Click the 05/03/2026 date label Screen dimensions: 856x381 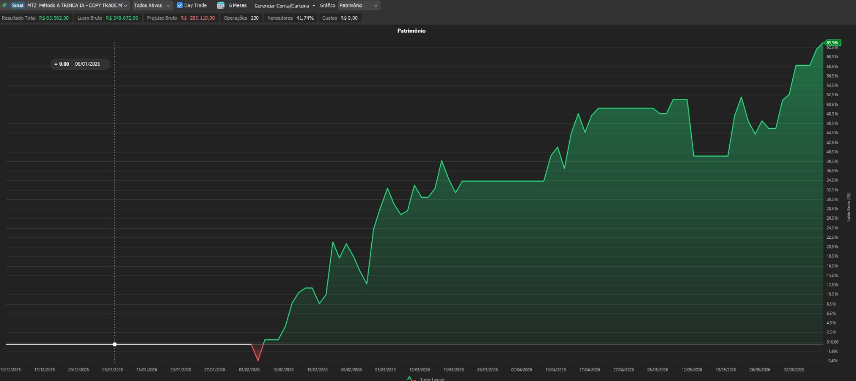[385, 370]
